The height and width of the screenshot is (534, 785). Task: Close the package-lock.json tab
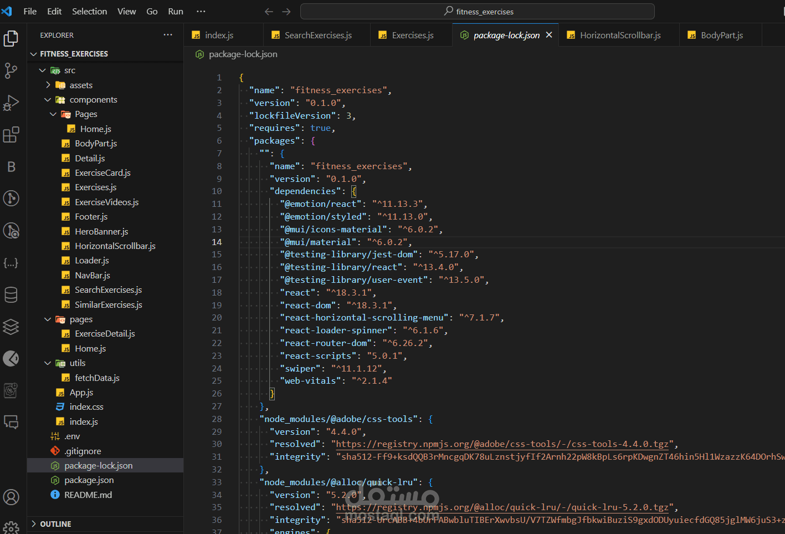pyautogui.click(x=549, y=35)
